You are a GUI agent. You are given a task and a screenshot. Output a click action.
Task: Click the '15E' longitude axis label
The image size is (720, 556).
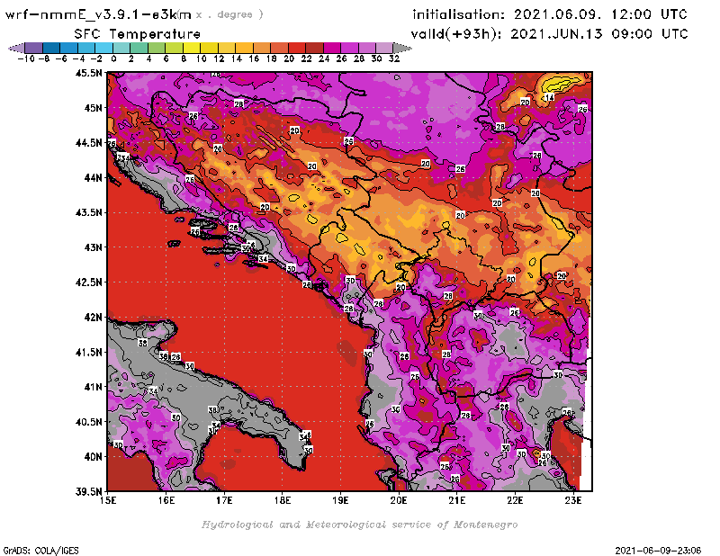108,500
